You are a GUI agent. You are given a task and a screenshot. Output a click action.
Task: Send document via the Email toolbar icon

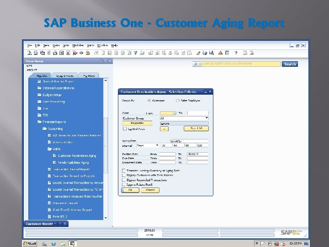click(42, 53)
